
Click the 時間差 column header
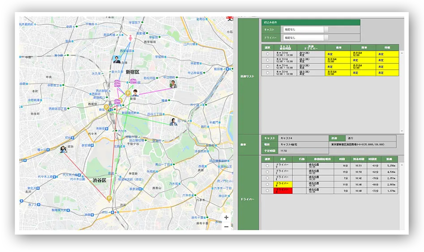374,159
